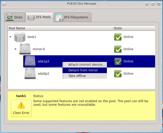Click the PCBSD Disk Manager title text
Image resolution: width=163 pixels, height=133 pixels.
click(x=82, y=4)
